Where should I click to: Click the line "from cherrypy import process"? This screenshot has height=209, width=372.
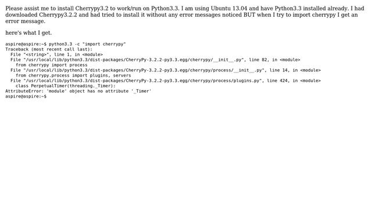pos(52,65)
